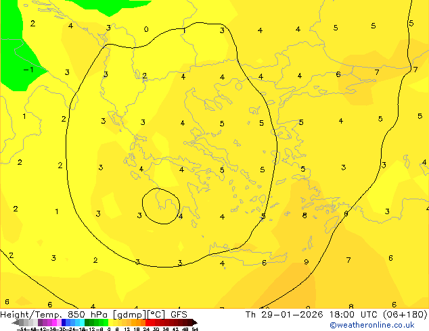This screenshot has width=429, height=331.
Task: Click the 0 temperature value on the map
Action: click(x=146, y=29)
